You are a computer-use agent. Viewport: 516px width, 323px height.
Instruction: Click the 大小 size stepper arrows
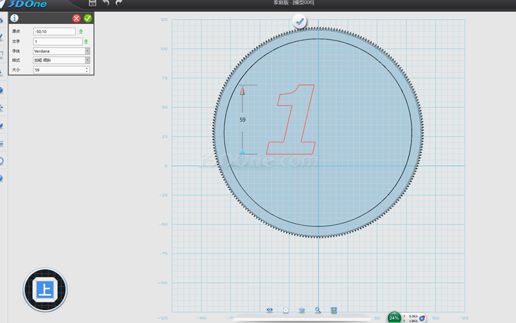point(87,70)
